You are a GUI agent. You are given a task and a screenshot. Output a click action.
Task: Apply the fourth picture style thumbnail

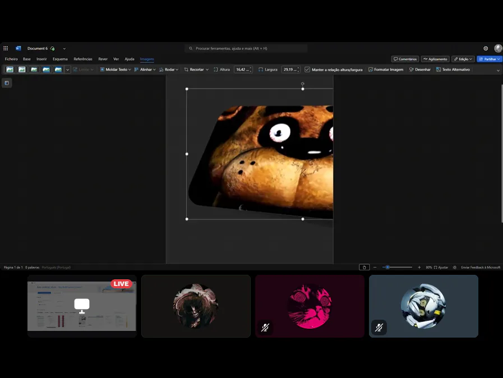(x=46, y=70)
